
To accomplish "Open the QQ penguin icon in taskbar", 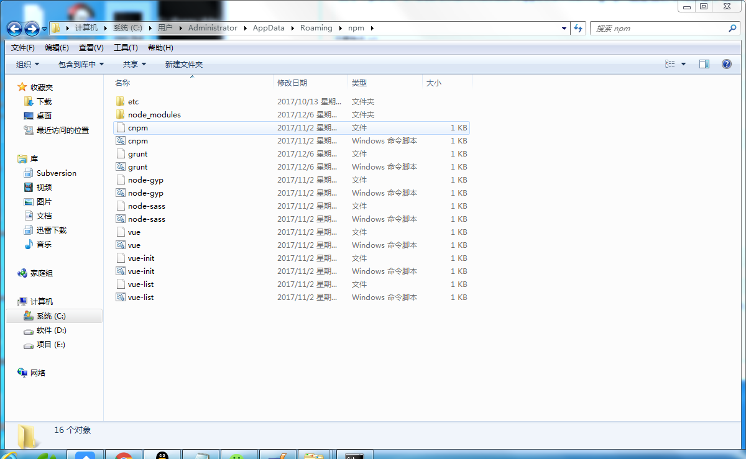I will pos(162,455).
